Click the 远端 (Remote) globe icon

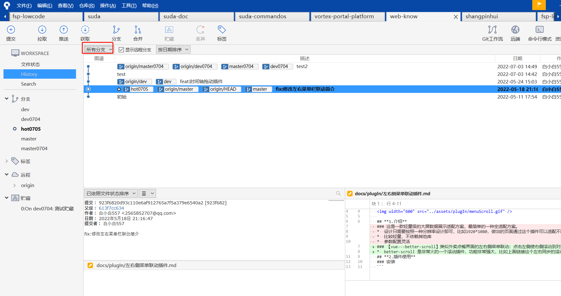515,30
